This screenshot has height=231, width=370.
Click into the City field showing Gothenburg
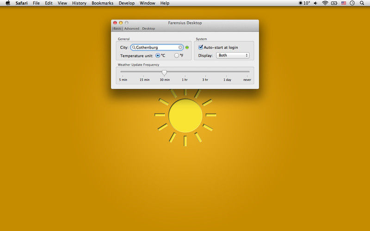pyautogui.click(x=157, y=48)
